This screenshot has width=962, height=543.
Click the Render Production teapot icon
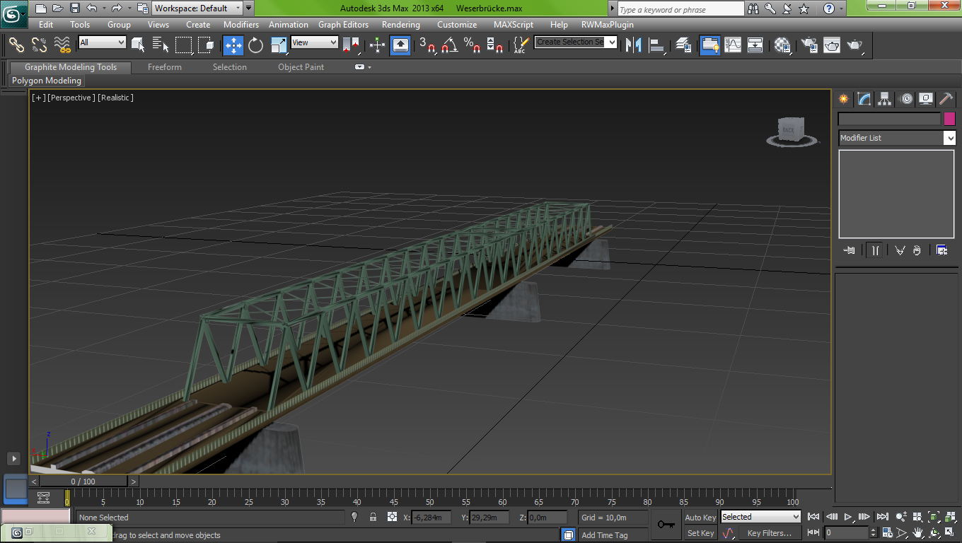pos(855,45)
